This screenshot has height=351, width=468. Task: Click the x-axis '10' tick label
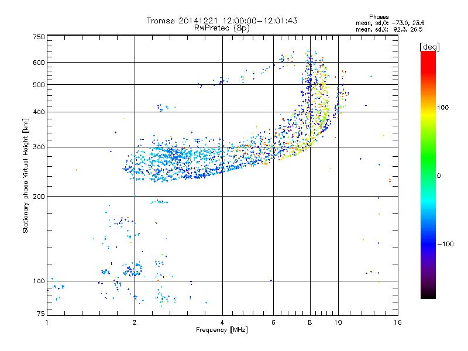338,322
